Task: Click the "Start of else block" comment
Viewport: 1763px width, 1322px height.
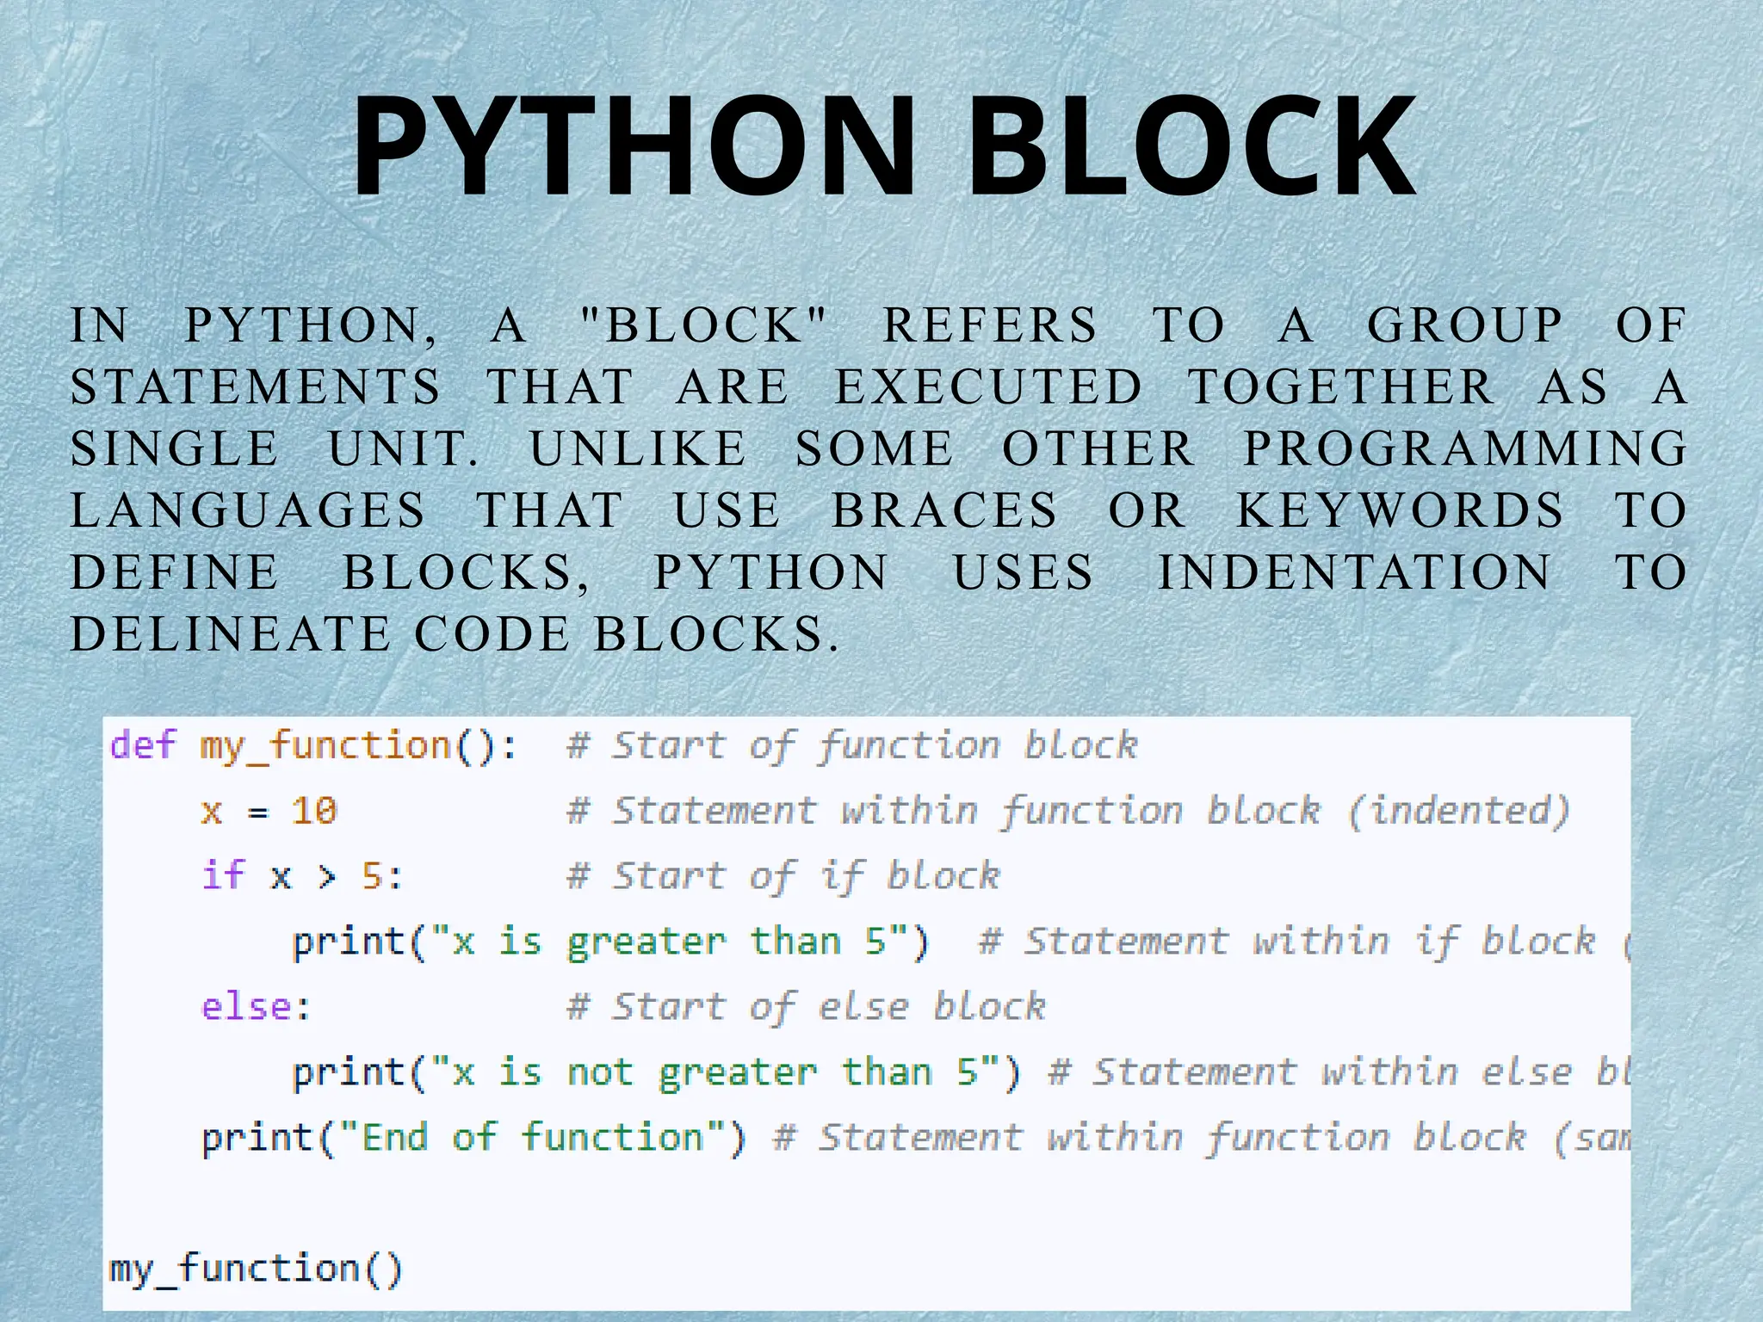Action: pos(807,1007)
